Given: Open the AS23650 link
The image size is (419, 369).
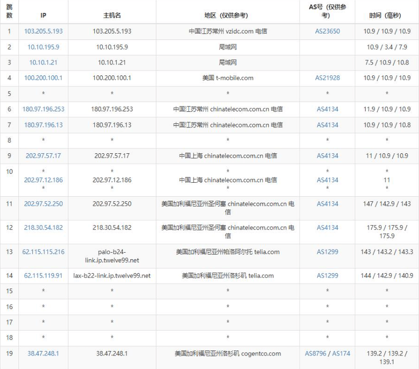Looking at the screenshot, I should [327, 31].
